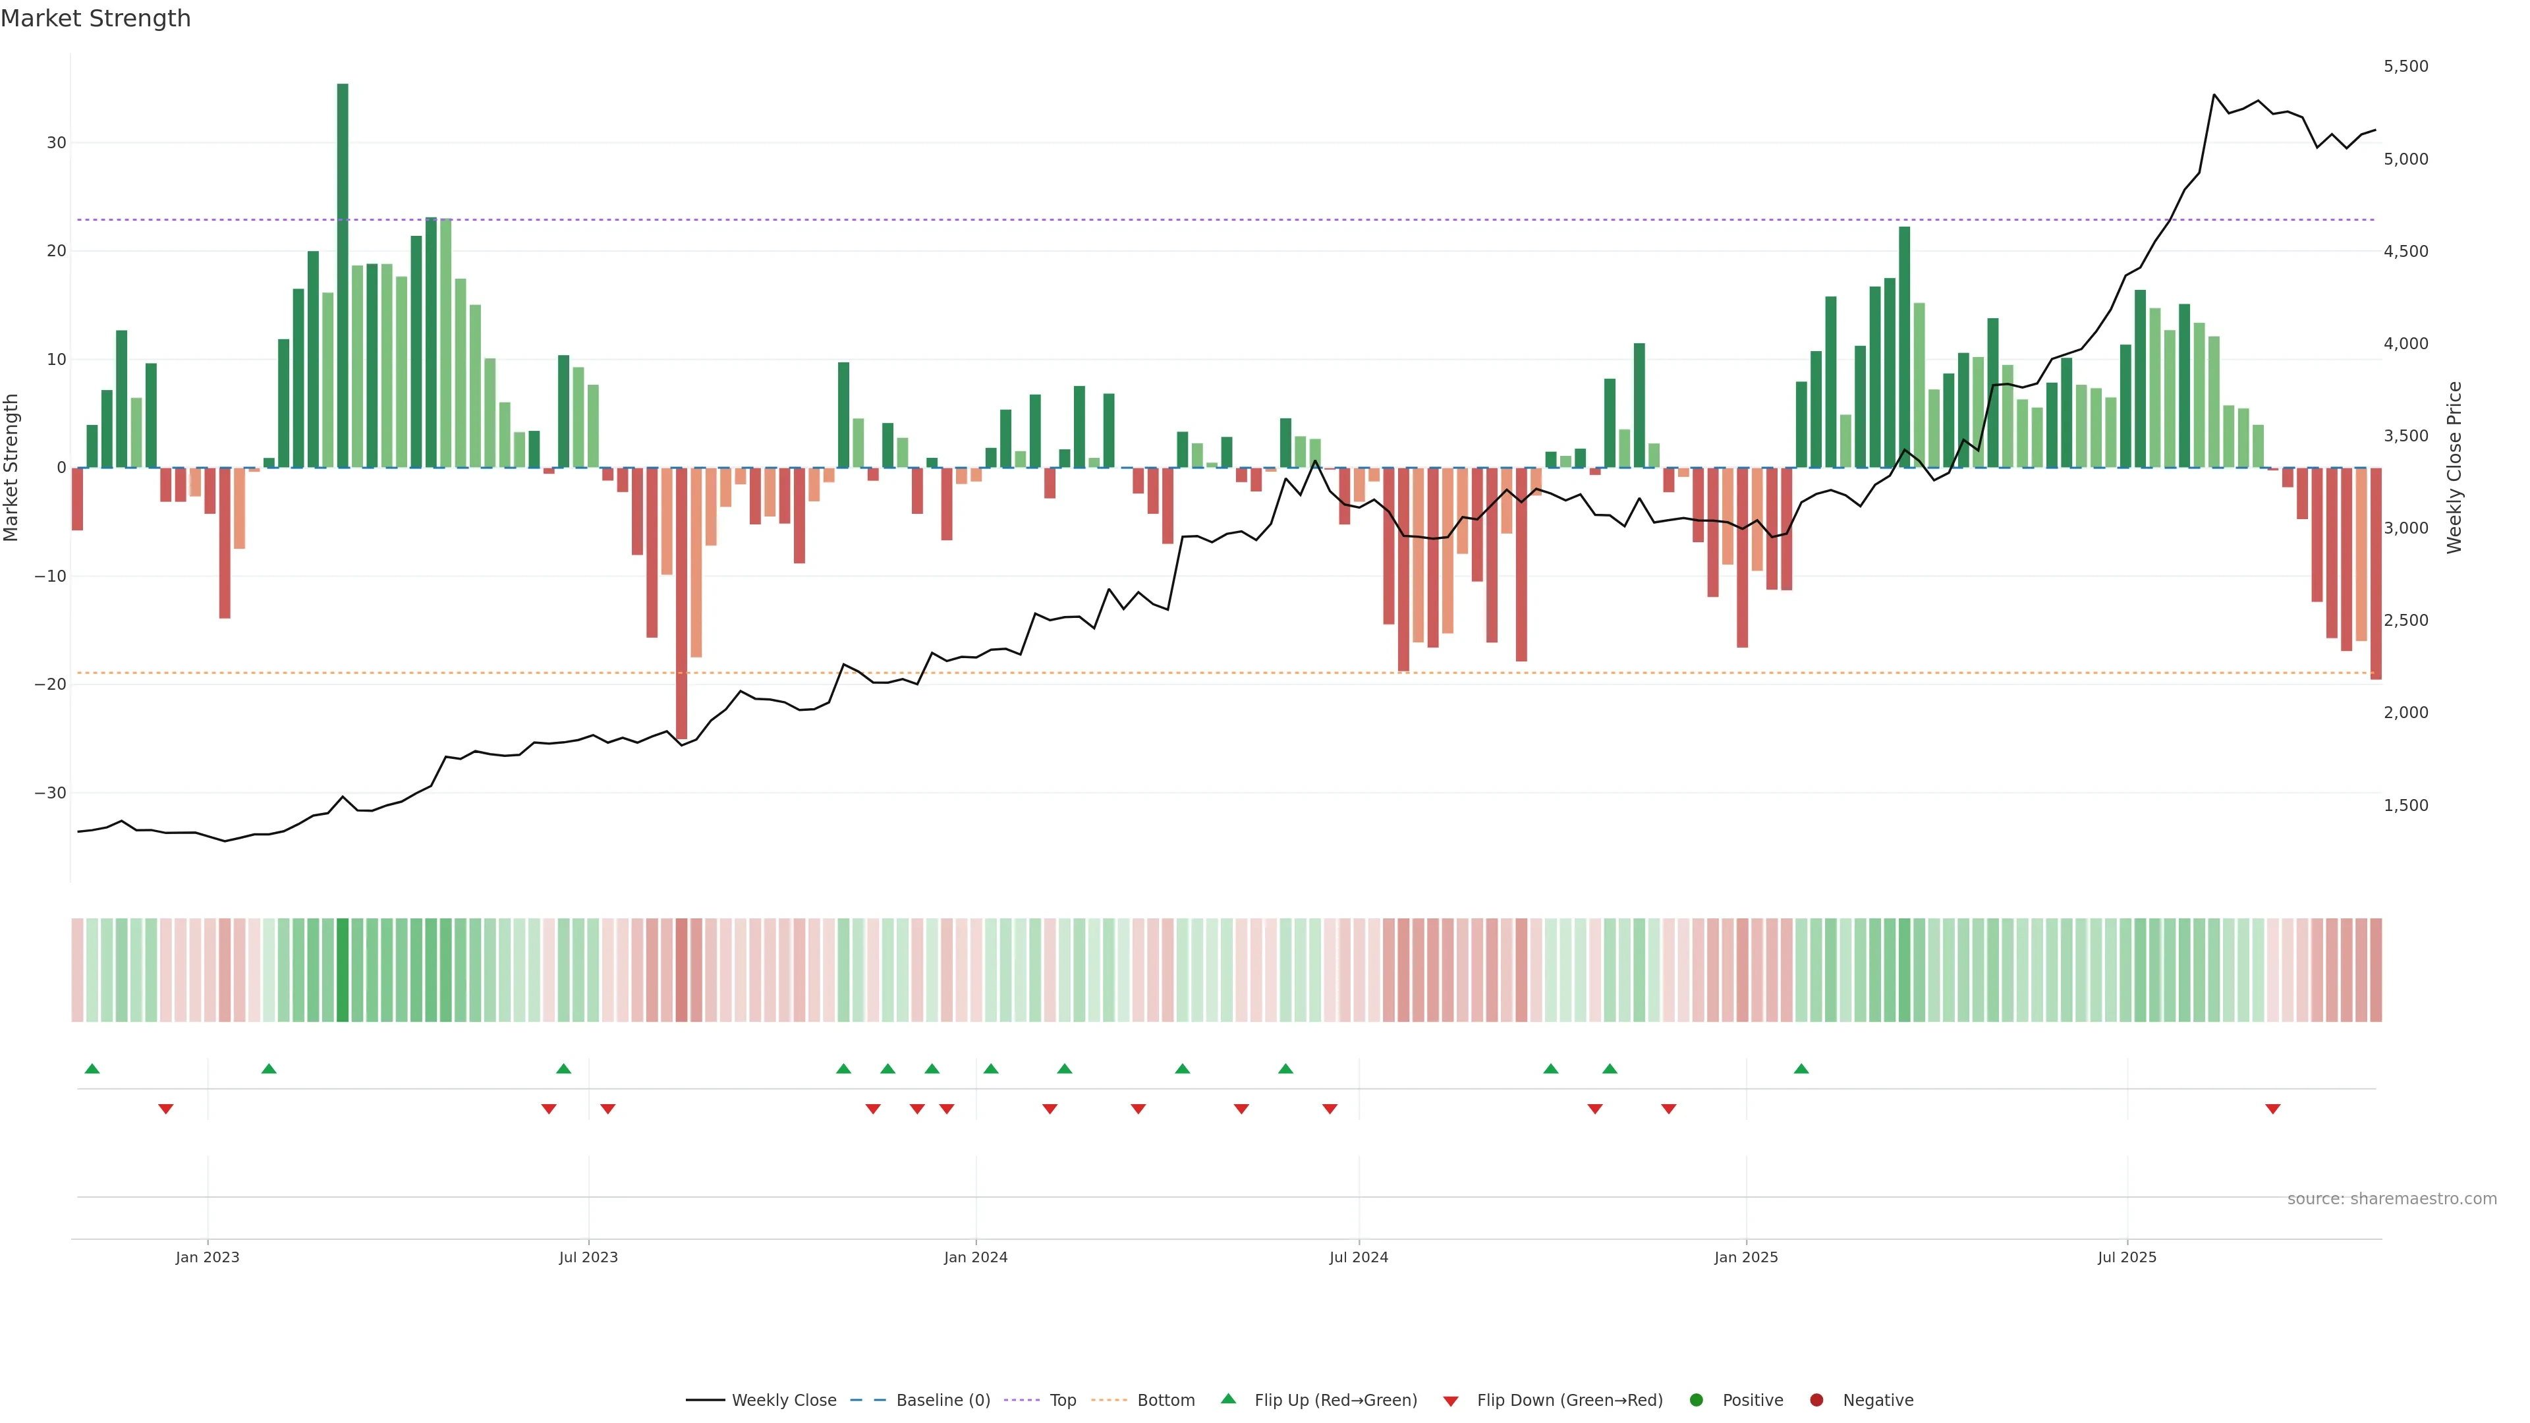Click the flip-up triangle just after Jan 2025

(1801, 1069)
